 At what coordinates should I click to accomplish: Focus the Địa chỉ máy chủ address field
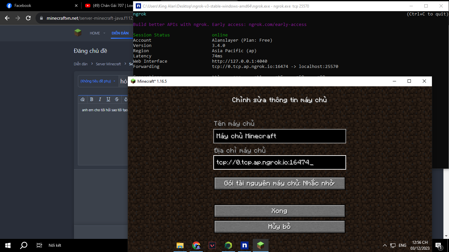pyautogui.click(x=279, y=162)
